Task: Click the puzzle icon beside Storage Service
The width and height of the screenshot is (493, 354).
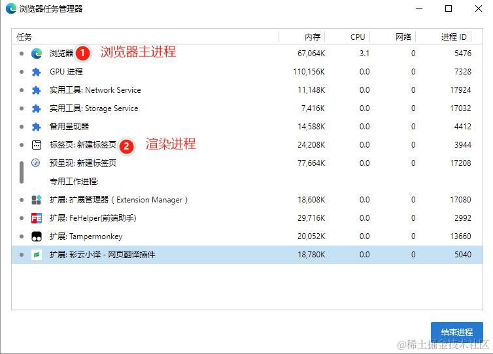Action: pyautogui.click(x=37, y=108)
